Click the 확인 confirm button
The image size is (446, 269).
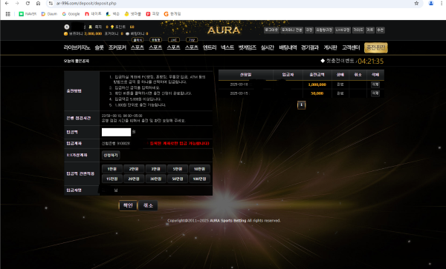pyautogui.click(x=128, y=205)
